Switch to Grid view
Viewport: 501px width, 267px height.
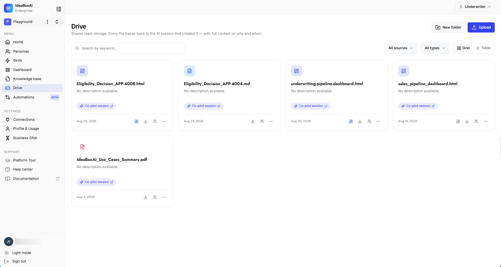click(463, 48)
